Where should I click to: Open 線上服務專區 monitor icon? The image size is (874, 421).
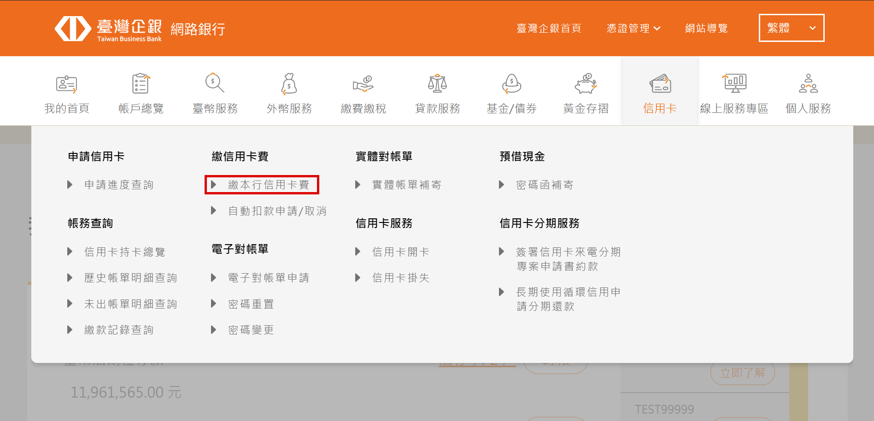point(734,83)
